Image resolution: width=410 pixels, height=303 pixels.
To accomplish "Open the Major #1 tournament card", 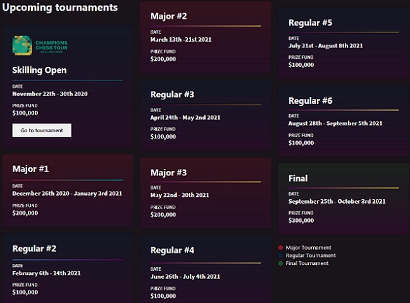I will [x=68, y=190].
